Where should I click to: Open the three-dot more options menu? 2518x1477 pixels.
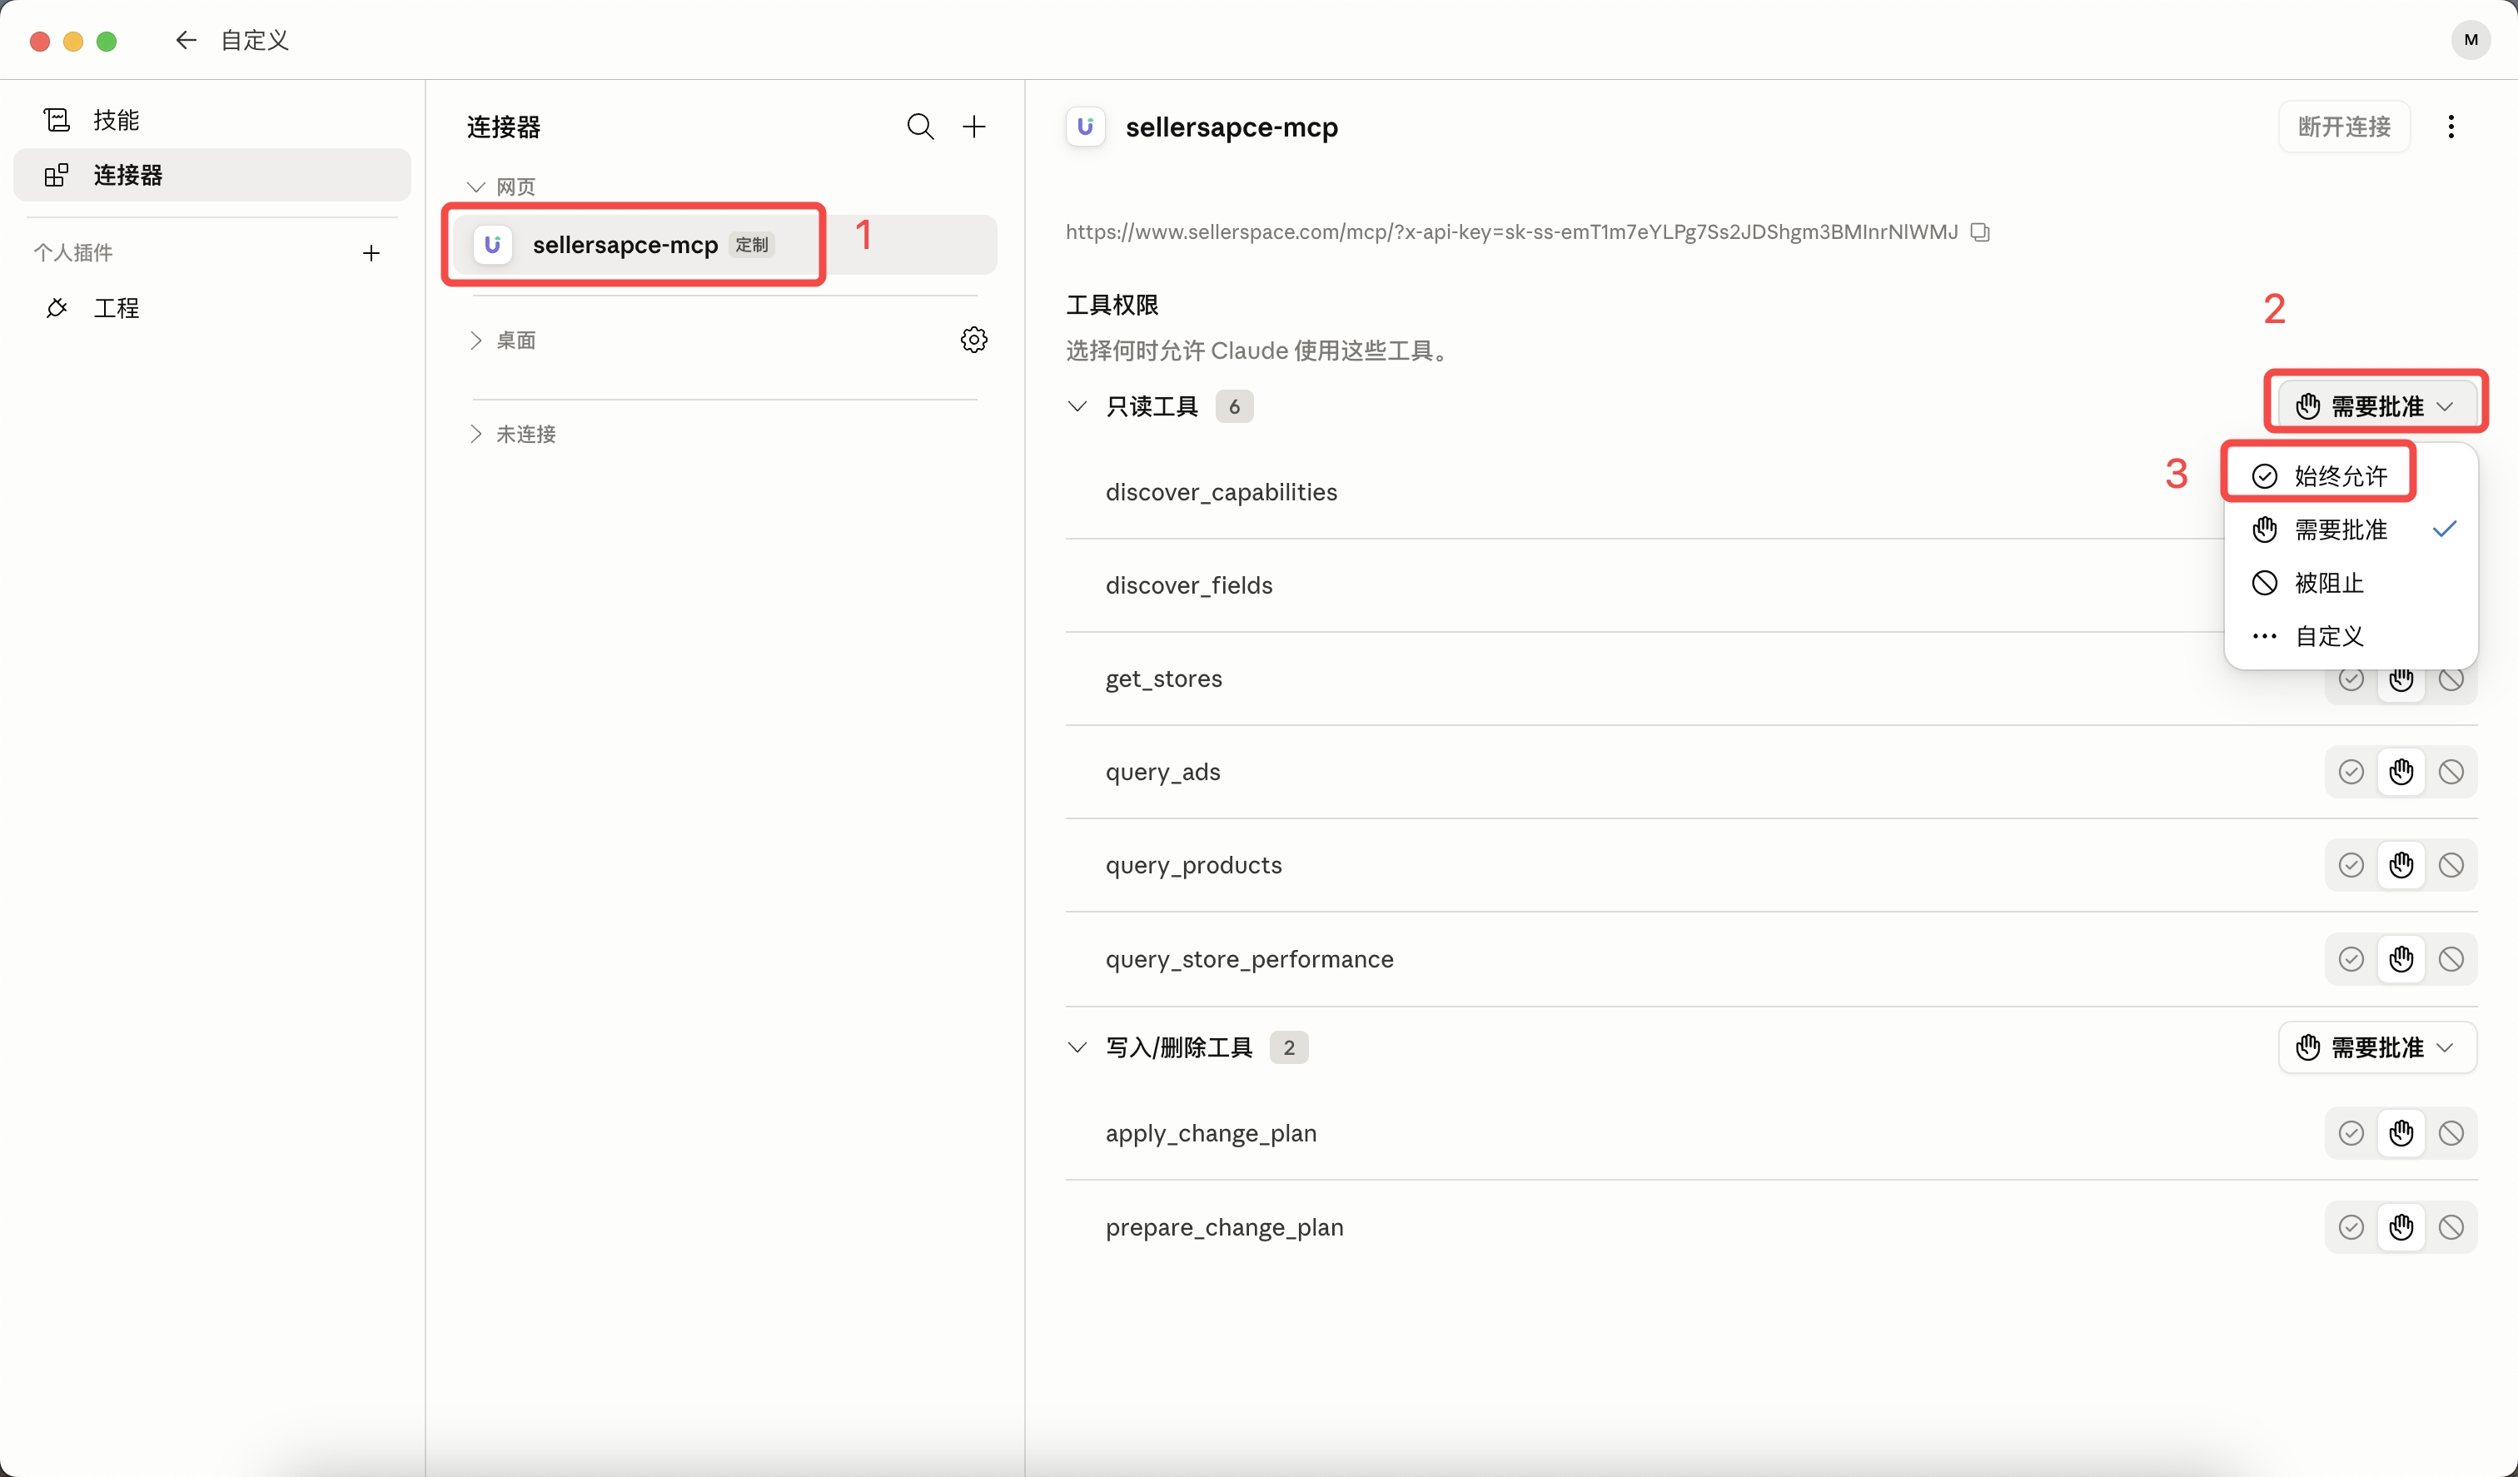2451,127
